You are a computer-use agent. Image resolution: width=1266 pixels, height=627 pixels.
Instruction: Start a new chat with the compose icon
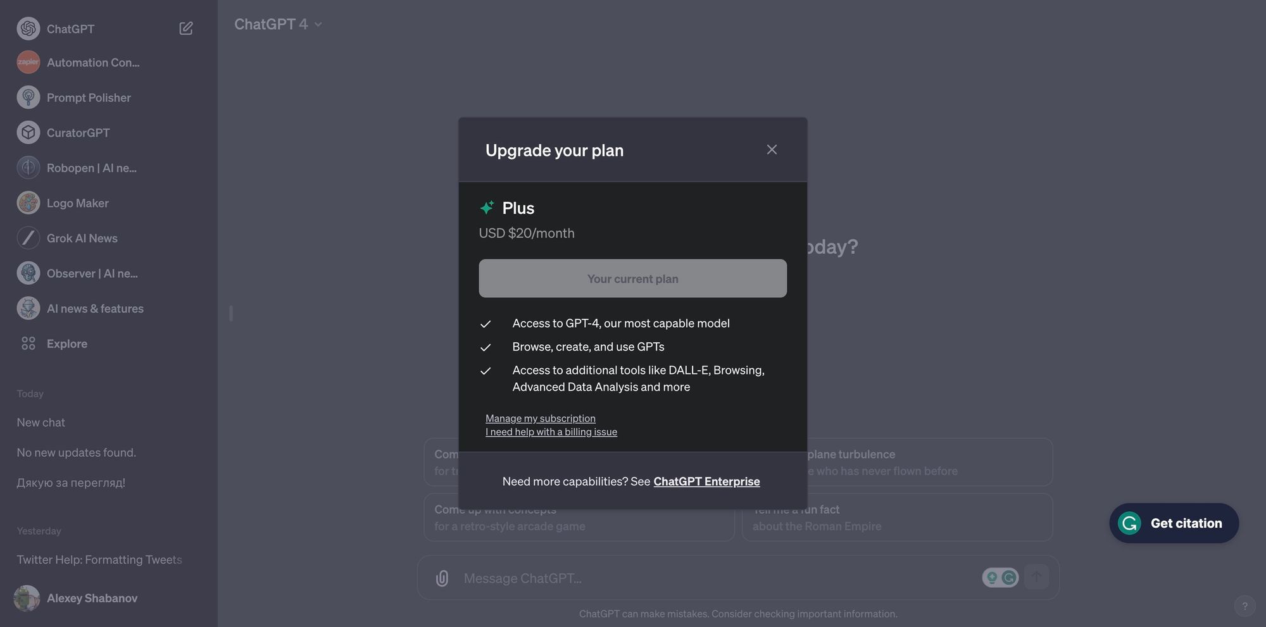click(185, 28)
